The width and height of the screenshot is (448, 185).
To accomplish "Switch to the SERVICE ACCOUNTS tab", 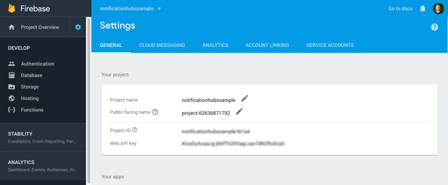I will (x=330, y=45).
